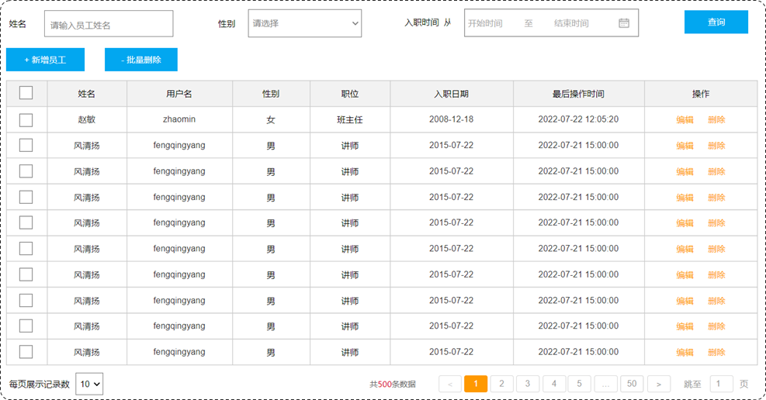Click the 批量删除 batch delete button
Viewport: 766px width, 400px height.
click(x=141, y=60)
